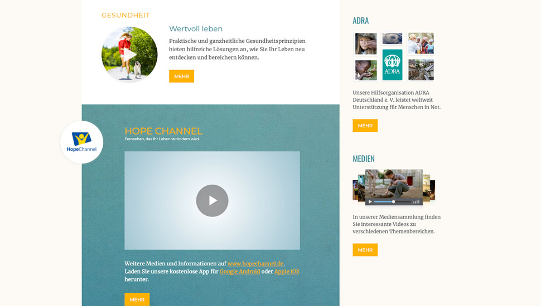Play the Hope Channel video
Viewport: 541px width, 306px height.
(x=212, y=200)
